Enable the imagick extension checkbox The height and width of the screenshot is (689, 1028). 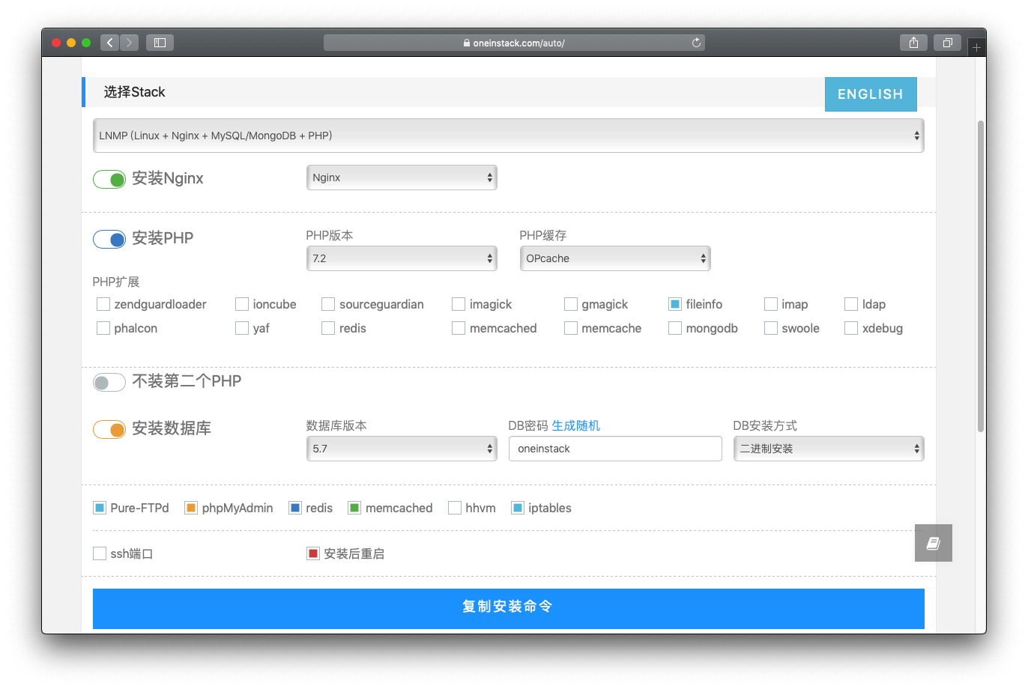459,304
